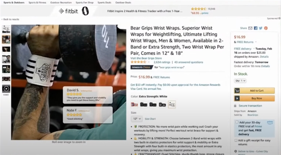Screen dimensions: 281x155
Task: Visit the Bear Grips Store link
Action: click(146, 58)
